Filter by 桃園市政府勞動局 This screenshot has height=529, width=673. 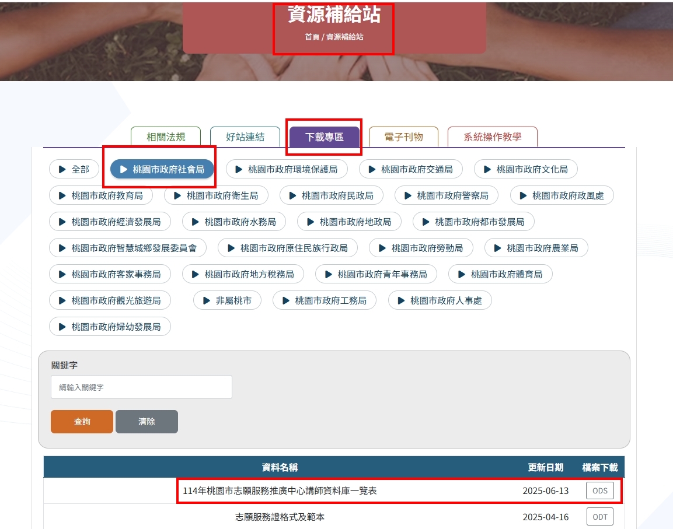click(x=421, y=248)
